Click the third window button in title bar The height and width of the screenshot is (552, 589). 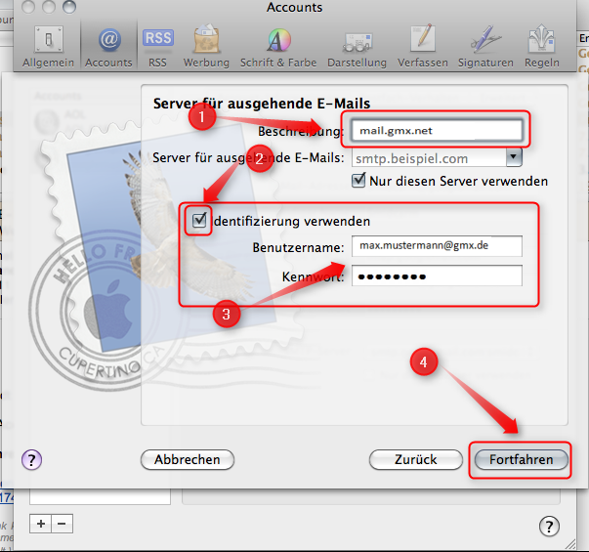pyautogui.click(x=69, y=7)
